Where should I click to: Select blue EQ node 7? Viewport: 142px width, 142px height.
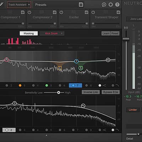pos(76,61)
